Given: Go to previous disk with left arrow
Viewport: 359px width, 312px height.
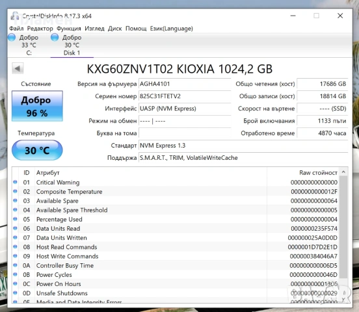Looking at the screenshot, I should point(18,68).
